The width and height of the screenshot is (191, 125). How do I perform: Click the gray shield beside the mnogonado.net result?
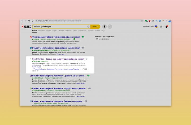[86, 101]
